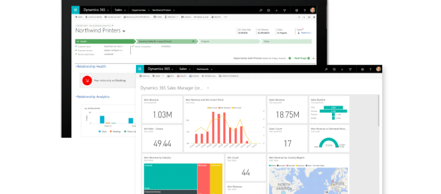Click CLOSE AS LOST command

(113, 17)
